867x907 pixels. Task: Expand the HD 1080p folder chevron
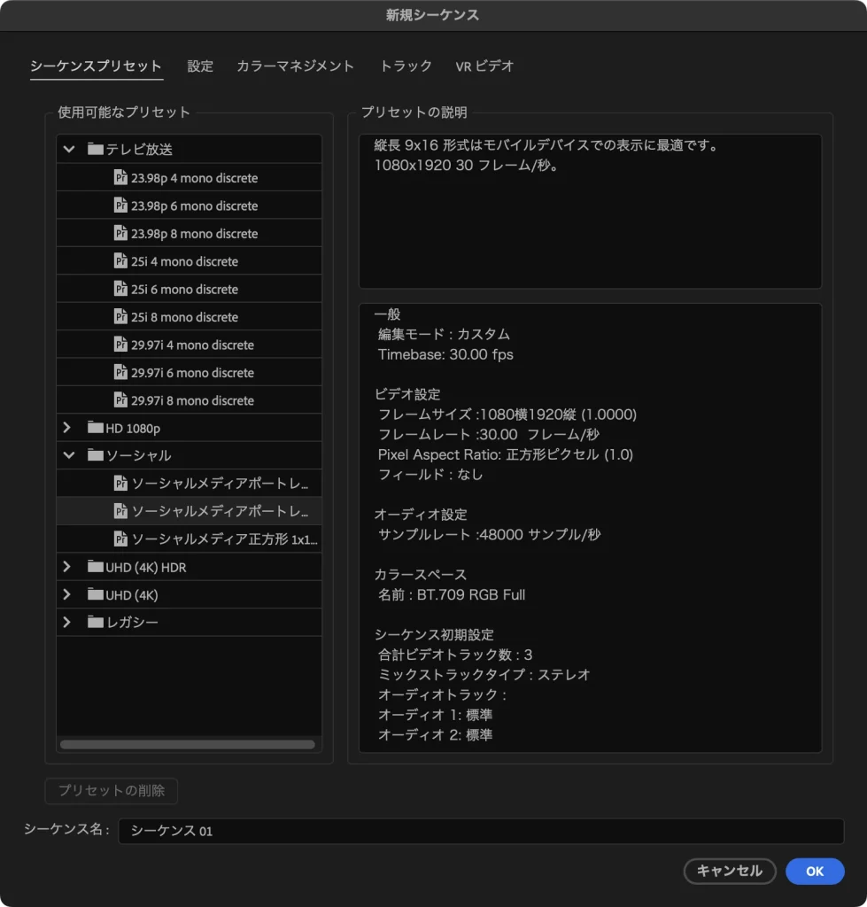67,428
